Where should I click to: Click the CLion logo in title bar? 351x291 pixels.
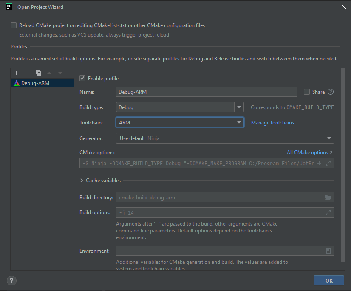pos(9,7)
